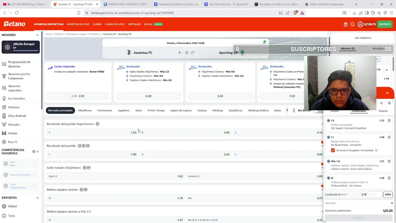Screen dimensions: 396x223
Task: Open Brave shields icon
Action: [x=295, y=13]
